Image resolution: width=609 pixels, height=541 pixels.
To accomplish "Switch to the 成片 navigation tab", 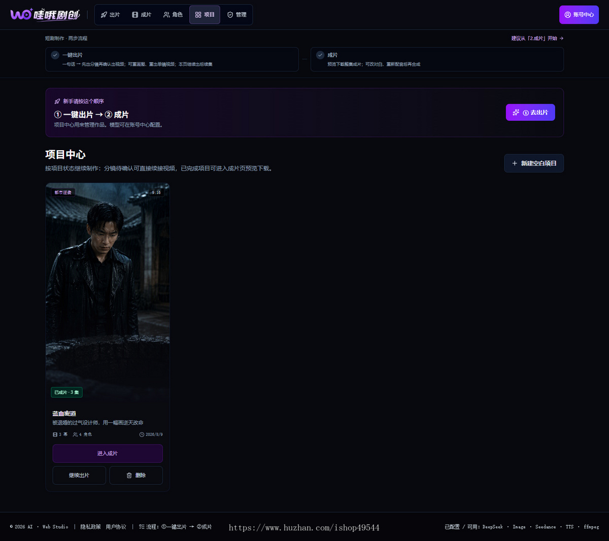I will [x=142, y=15].
